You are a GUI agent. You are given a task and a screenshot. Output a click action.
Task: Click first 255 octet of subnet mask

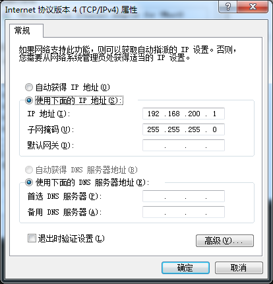(153, 129)
